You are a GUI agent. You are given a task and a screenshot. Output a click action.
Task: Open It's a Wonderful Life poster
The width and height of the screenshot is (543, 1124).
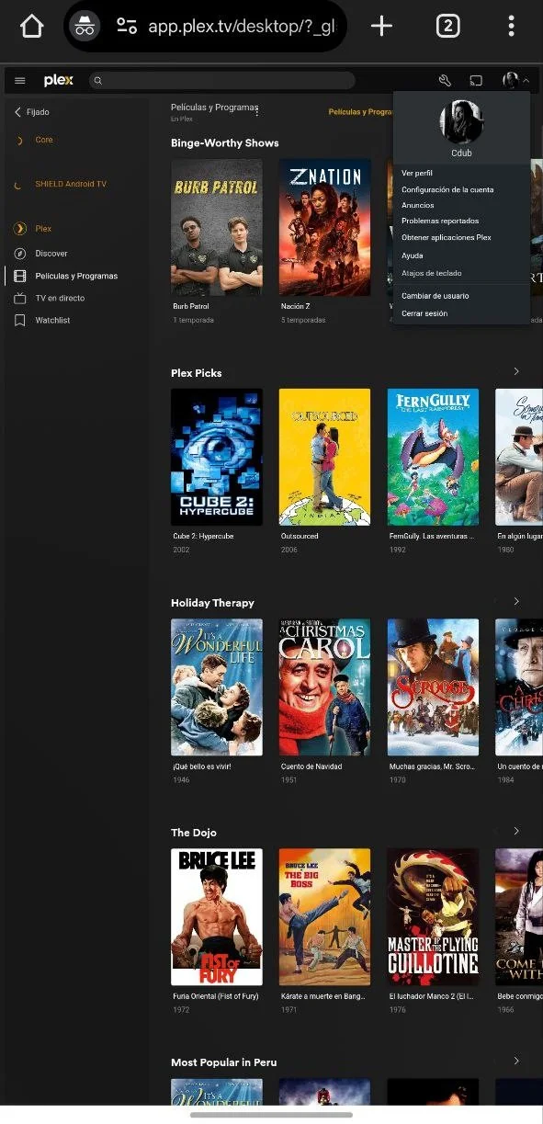click(x=217, y=687)
